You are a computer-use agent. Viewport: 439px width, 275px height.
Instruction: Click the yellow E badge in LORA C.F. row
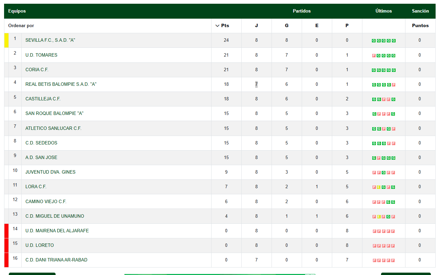(x=379, y=187)
